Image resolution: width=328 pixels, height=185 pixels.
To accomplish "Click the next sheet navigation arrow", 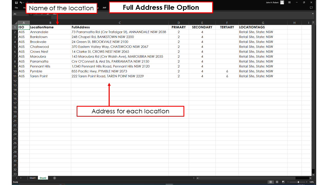I will coord(21,178).
